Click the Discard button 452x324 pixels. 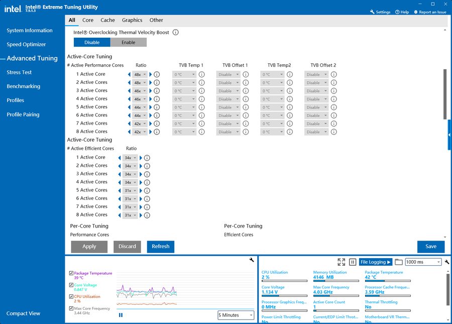(127, 247)
